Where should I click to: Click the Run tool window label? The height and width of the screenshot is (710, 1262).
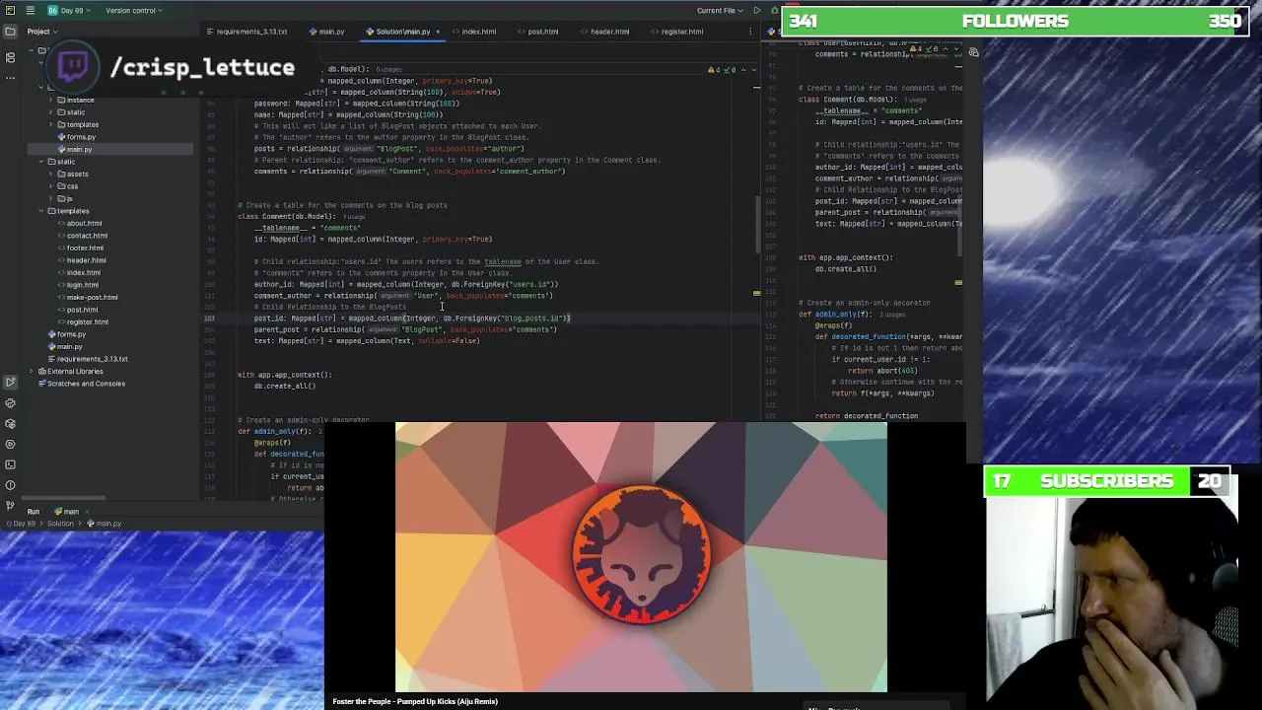point(34,512)
